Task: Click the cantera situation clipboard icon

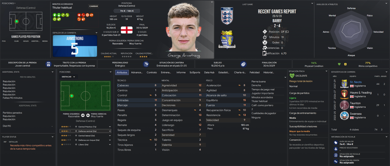Action: 146,64
